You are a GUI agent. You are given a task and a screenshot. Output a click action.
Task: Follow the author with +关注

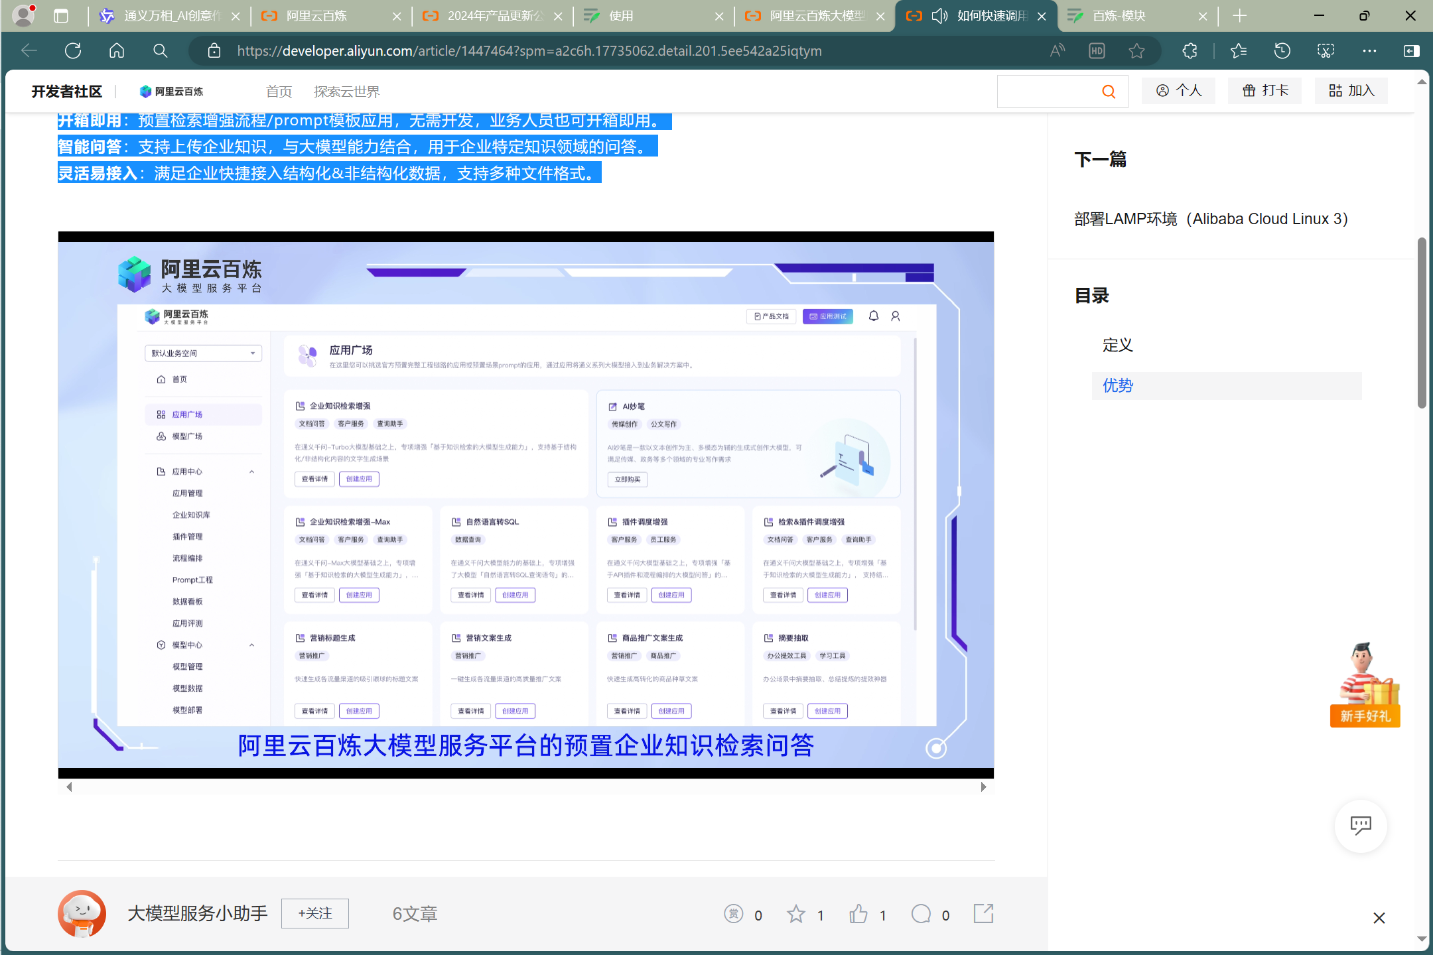[x=314, y=913]
